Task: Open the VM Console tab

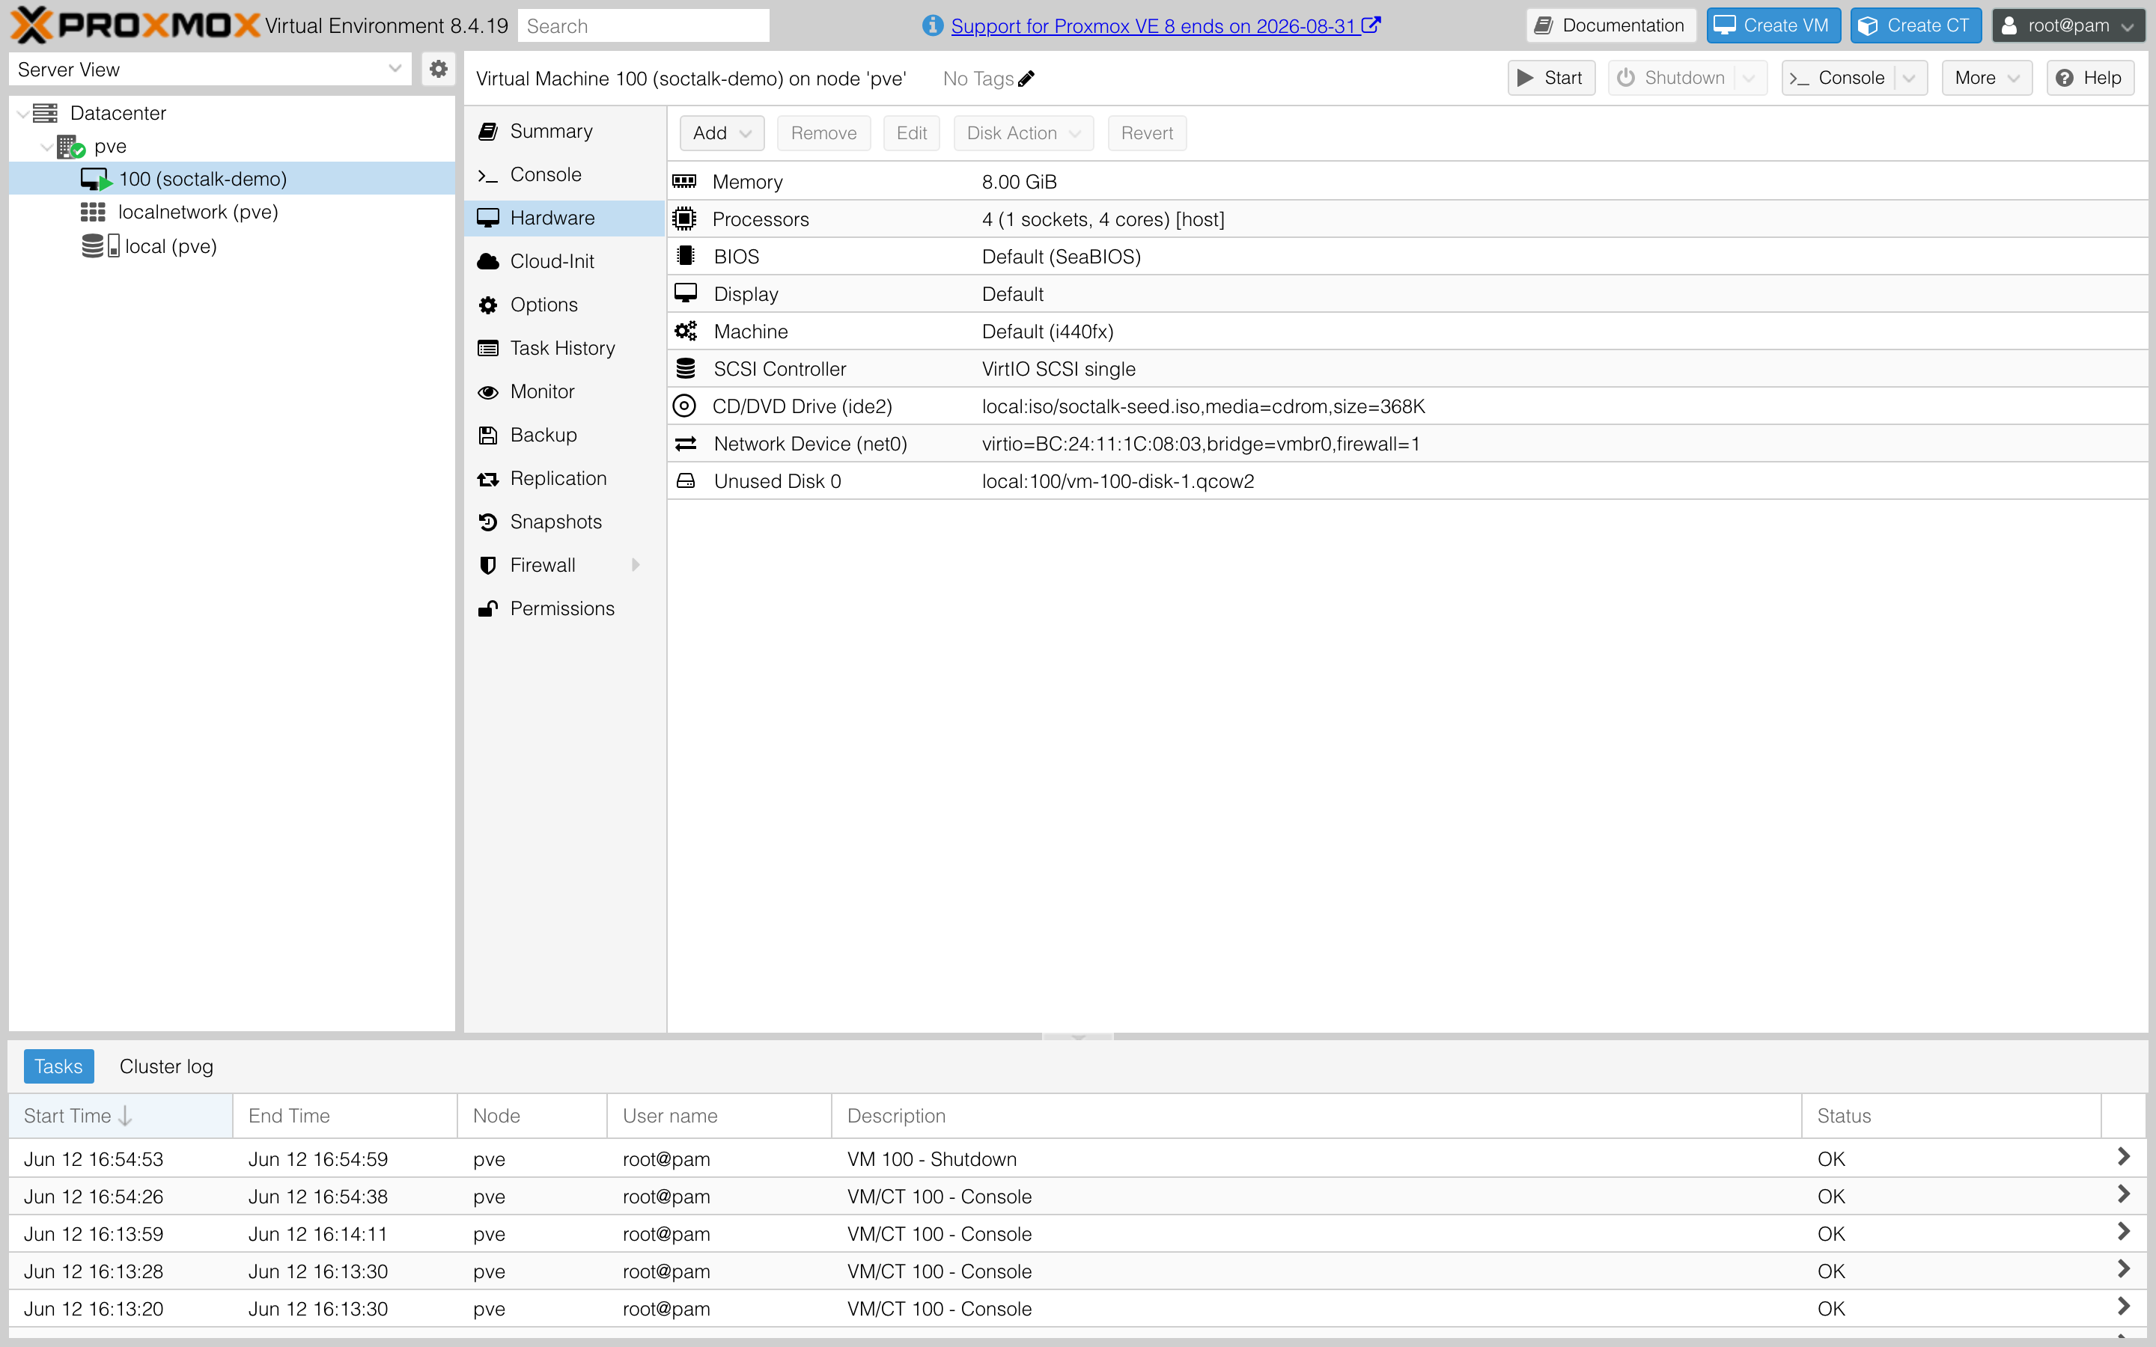Action: click(x=565, y=174)
